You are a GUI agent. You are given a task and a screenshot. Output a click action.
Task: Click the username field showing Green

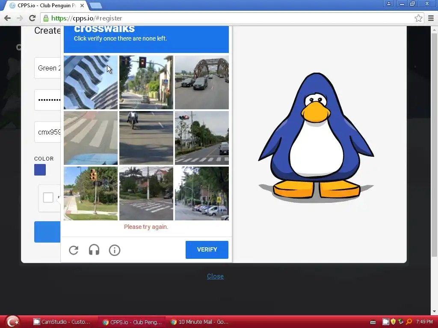point(47,68)
